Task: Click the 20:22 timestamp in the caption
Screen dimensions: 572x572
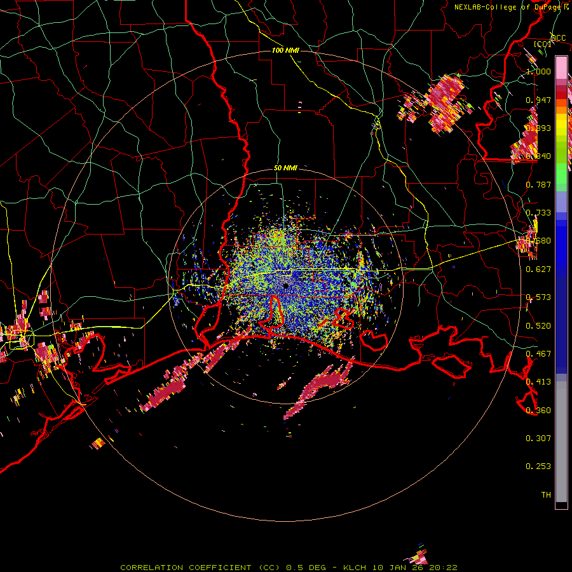Action: click(443, 568)
